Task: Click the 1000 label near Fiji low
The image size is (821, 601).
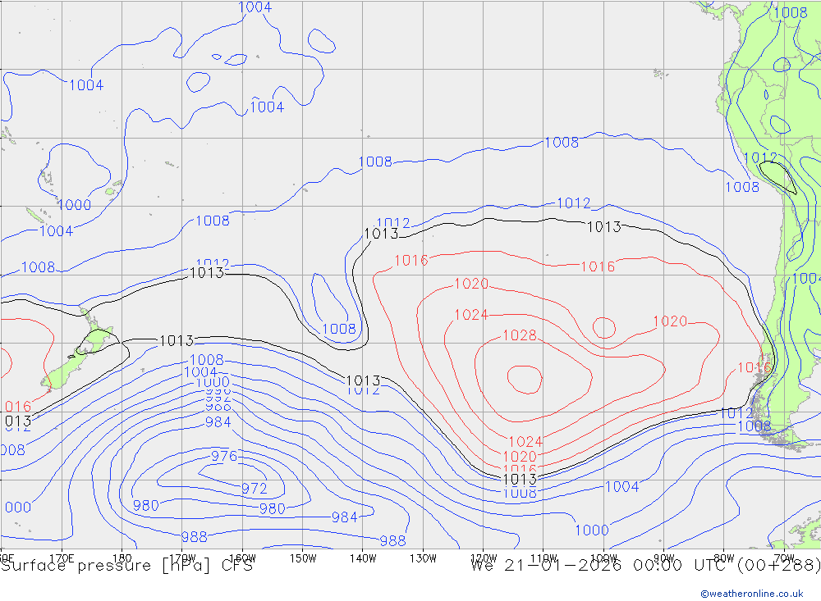Action: 75,205
